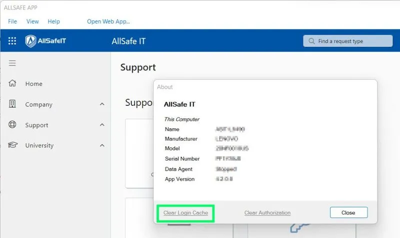
Task: Open Company sidebar section
Action: point(39,104)
